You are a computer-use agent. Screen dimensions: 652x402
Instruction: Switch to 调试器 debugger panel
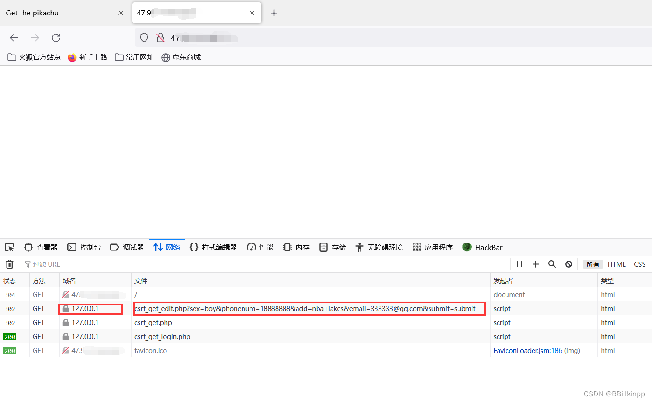127,247
